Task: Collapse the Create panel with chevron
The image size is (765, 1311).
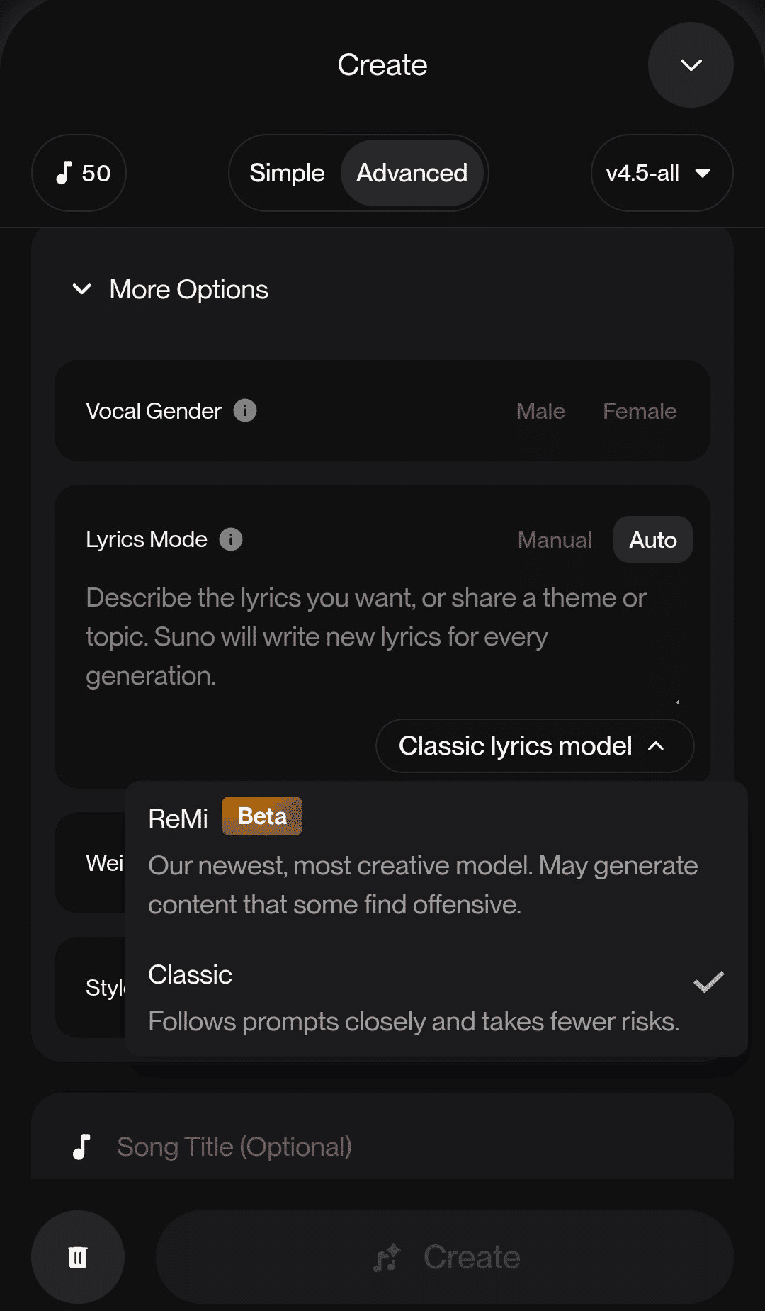Action: click(x=691, y=65)
